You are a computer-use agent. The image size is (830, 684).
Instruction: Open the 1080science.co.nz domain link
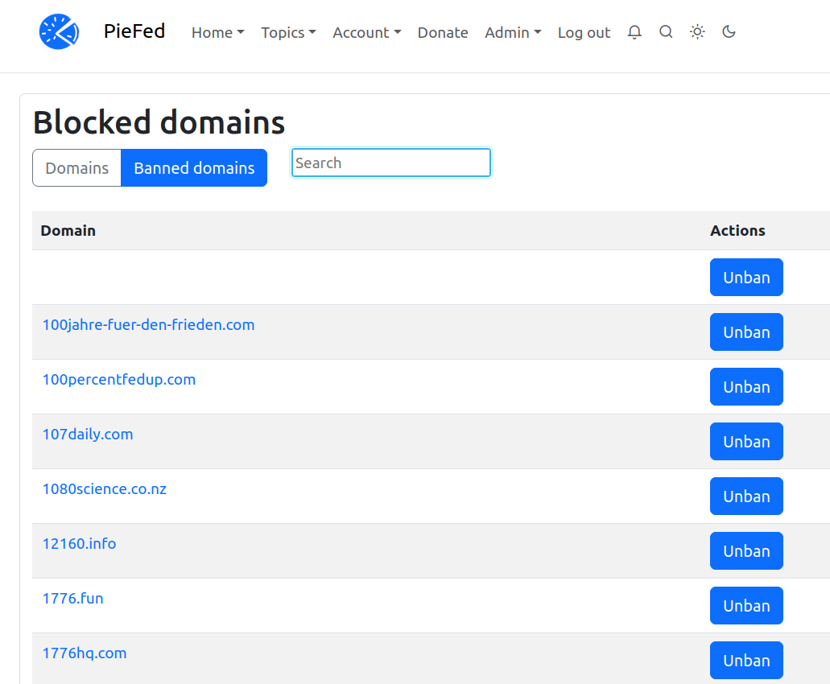pyautogui.click(x=105, y=489)
